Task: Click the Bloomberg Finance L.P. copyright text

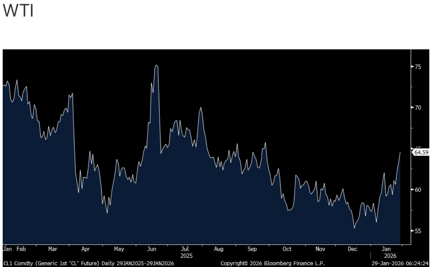Action: click(x=272, y=263)
